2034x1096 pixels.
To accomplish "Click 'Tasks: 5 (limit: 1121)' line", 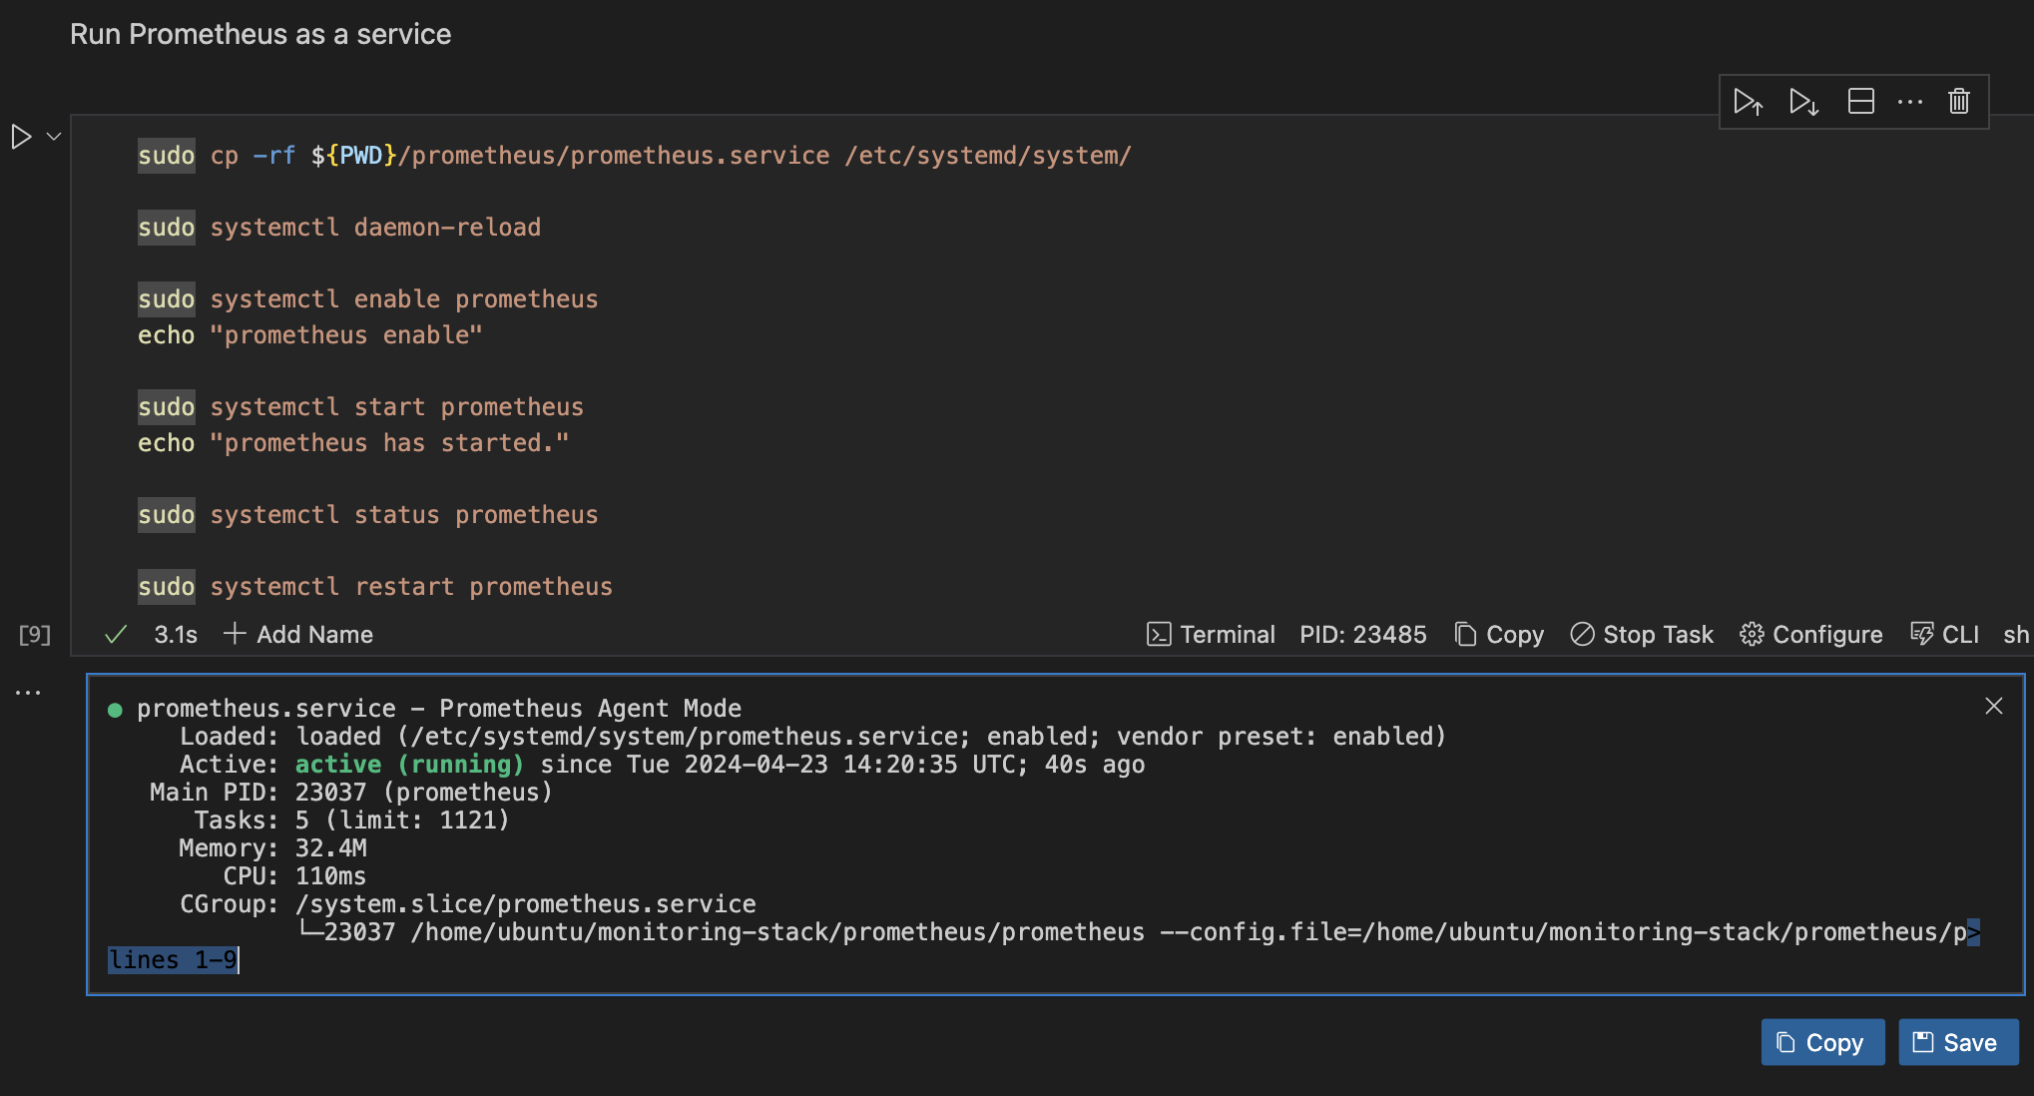I will tap(351, 821).
